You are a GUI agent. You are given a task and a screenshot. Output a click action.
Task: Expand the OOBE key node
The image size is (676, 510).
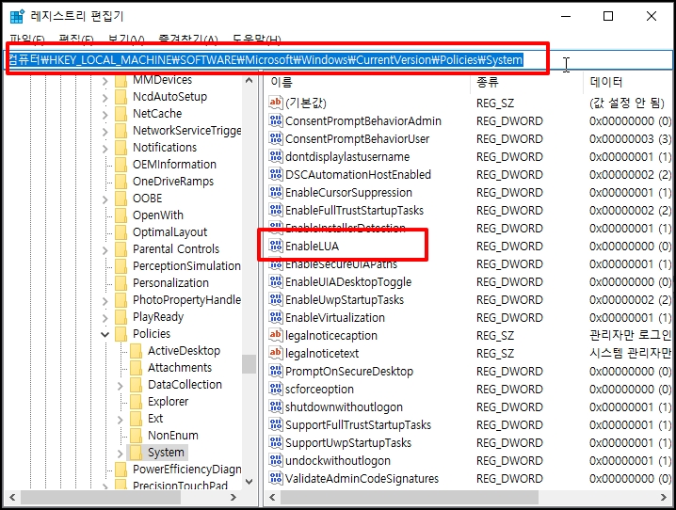[105, 199]
